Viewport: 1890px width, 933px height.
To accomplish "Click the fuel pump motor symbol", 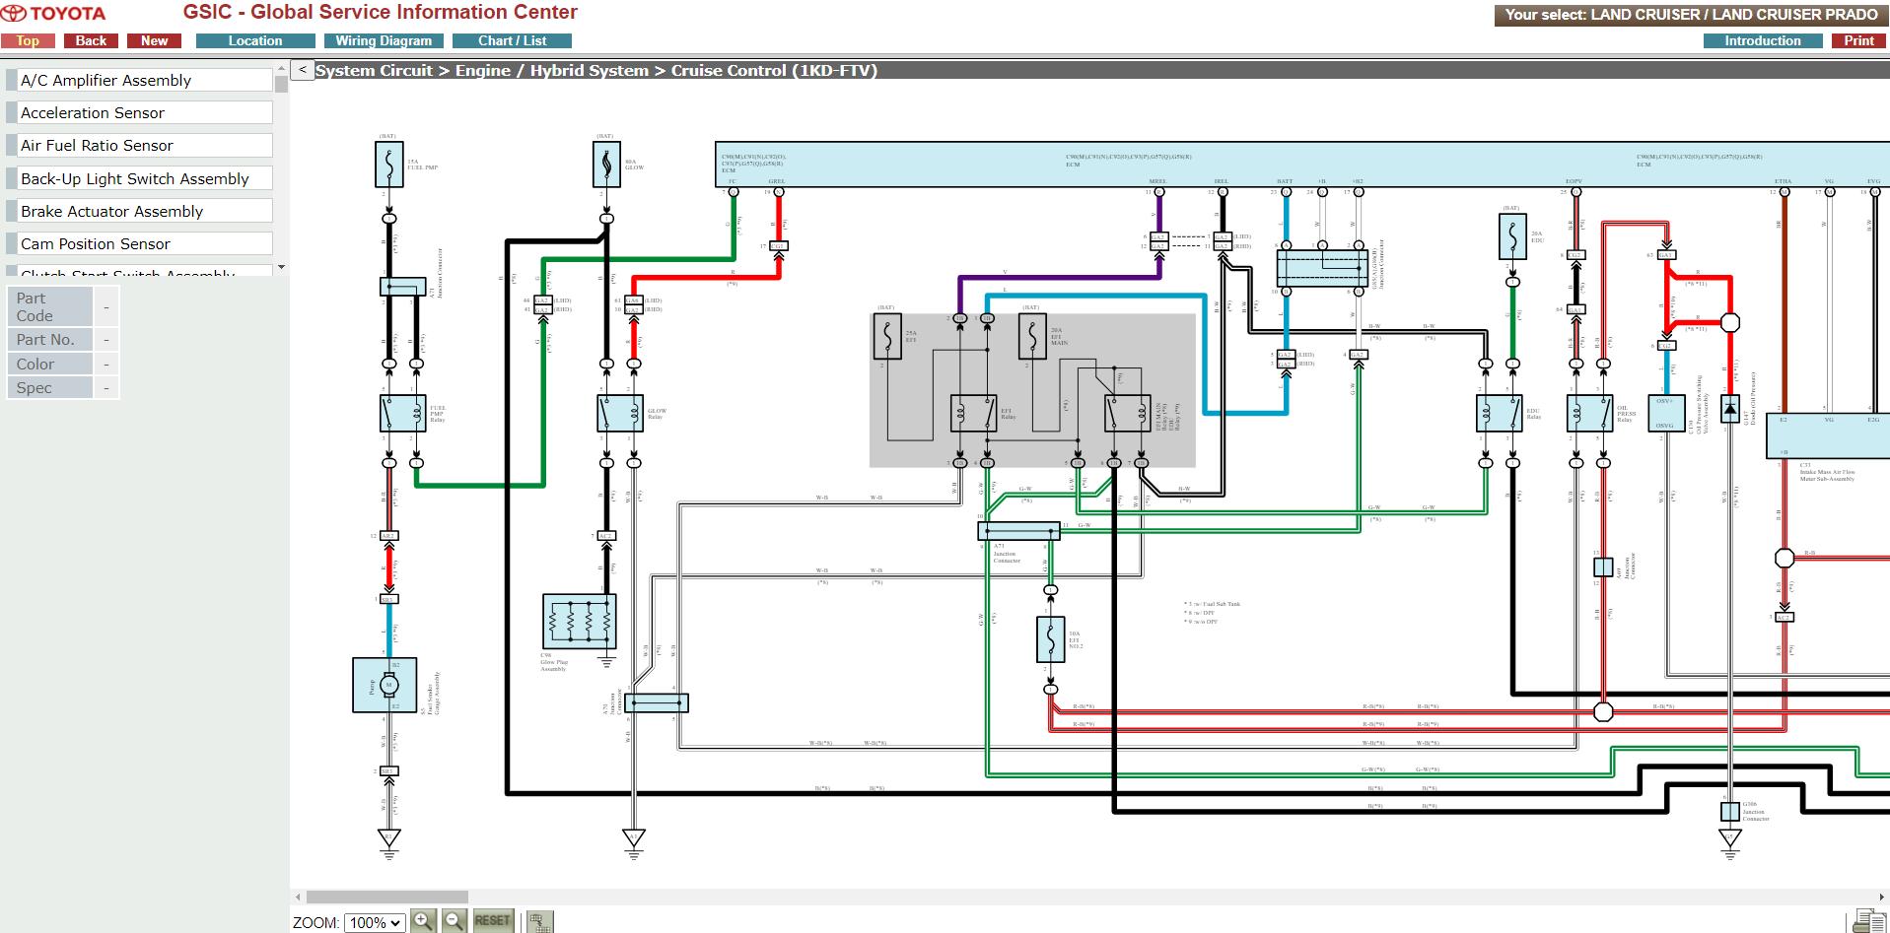I will [x=388, y=685].
